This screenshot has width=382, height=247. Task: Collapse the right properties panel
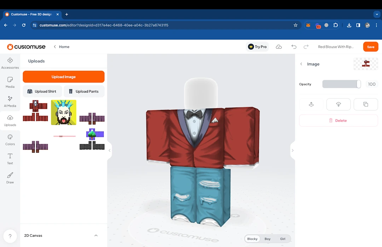coord(293,150)
